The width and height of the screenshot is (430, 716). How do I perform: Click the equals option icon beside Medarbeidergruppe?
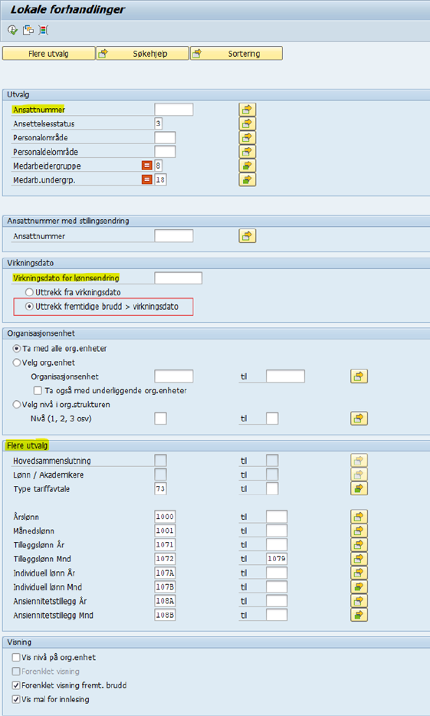146,166
